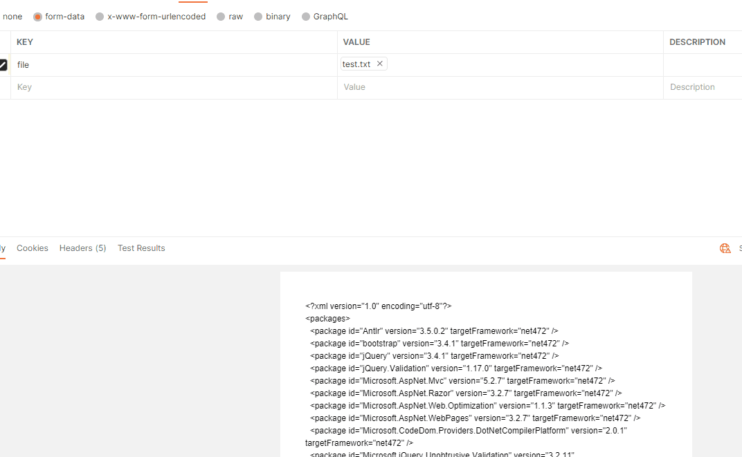Select the none body type label
This screenshot has width=742, height=457.
point(12,17)
